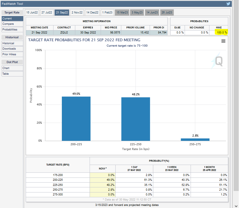Open the Dot Plot Table view
The height and width of the screenshot is (208, 239).
point(12,74)
